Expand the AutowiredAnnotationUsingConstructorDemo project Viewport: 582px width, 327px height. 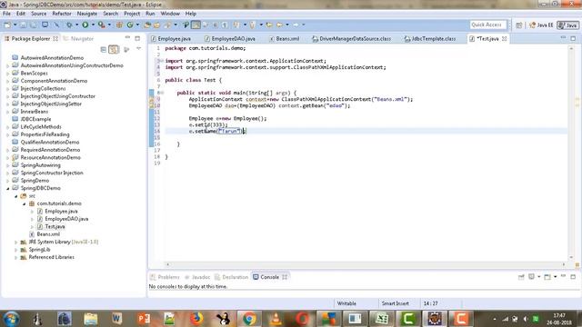coord(8,65)
